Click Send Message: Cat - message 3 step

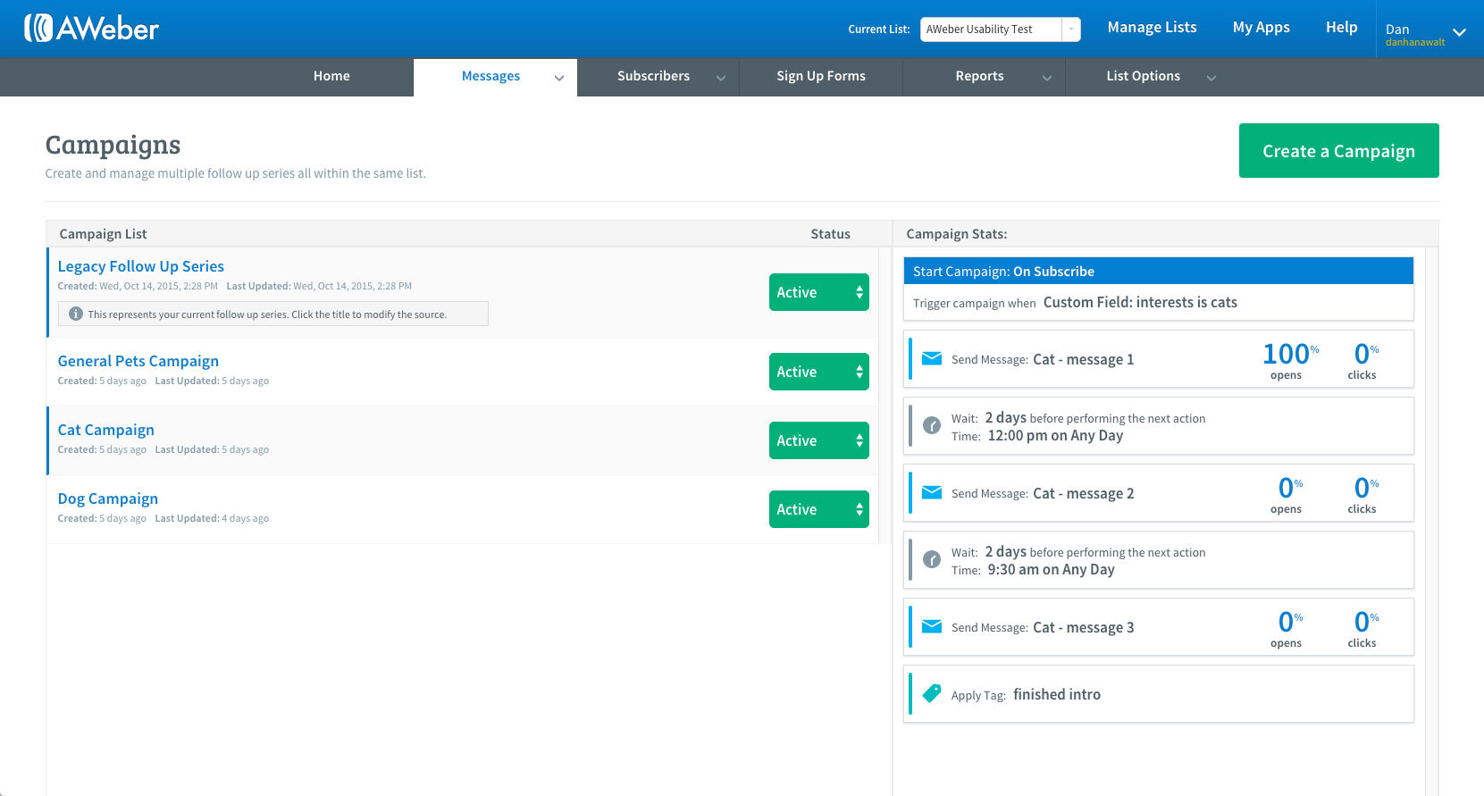(1158, 627)
